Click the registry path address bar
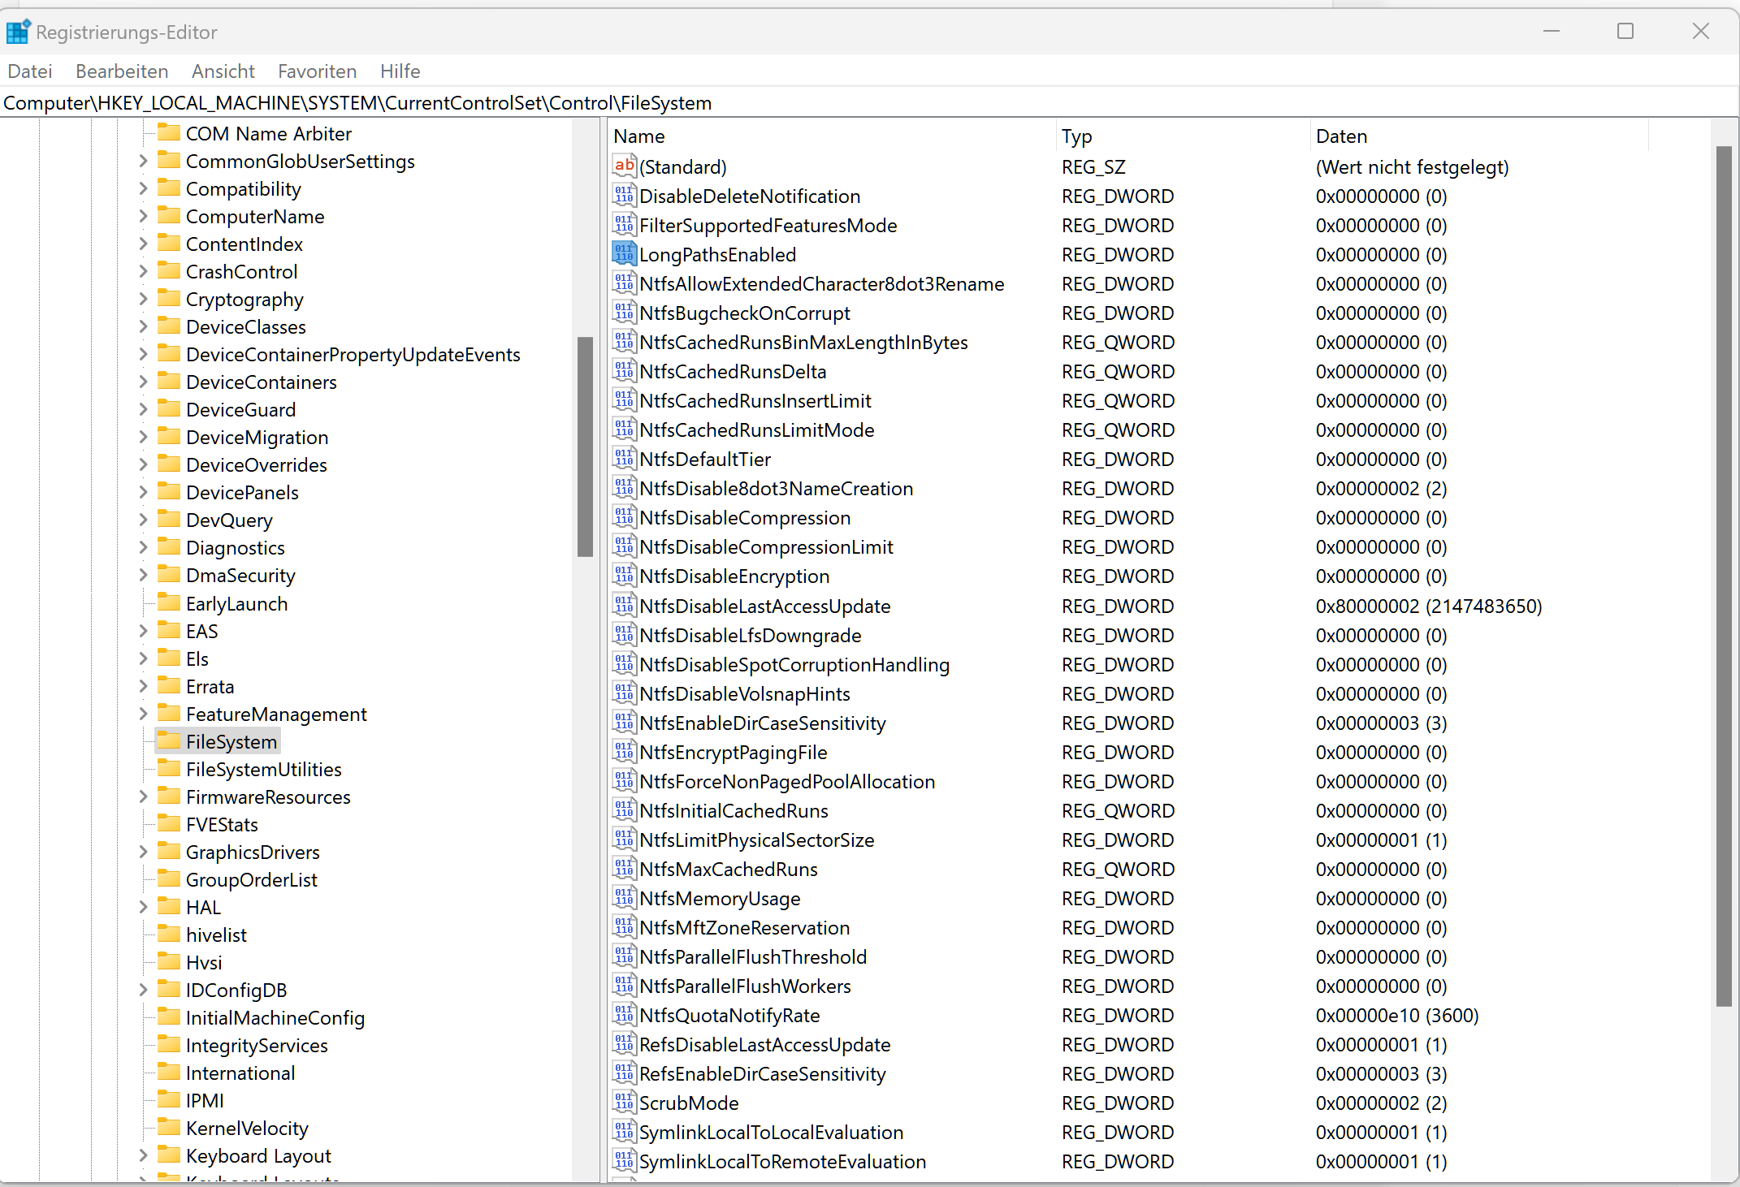 point(869,103)
